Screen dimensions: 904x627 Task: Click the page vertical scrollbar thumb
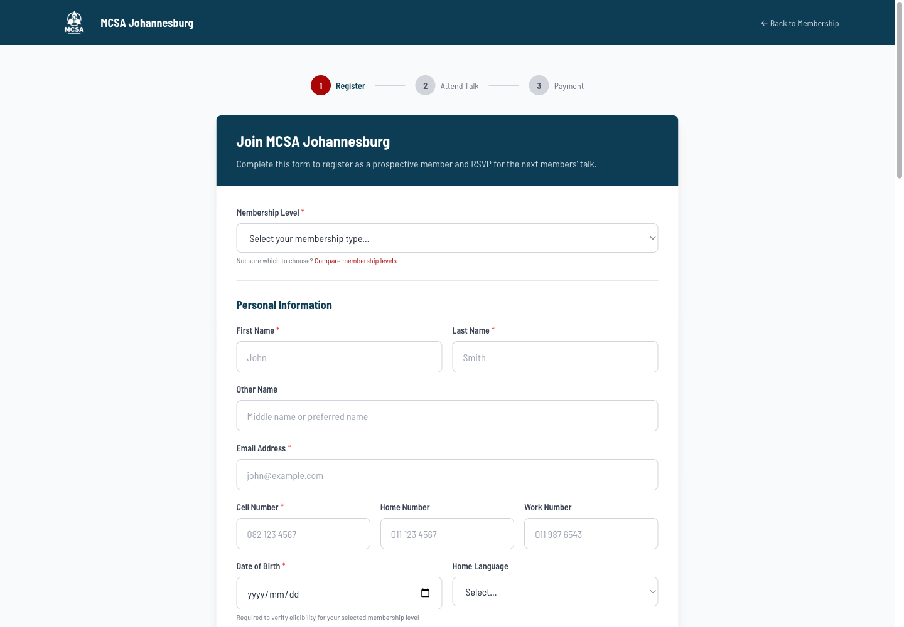coord(899,90)
